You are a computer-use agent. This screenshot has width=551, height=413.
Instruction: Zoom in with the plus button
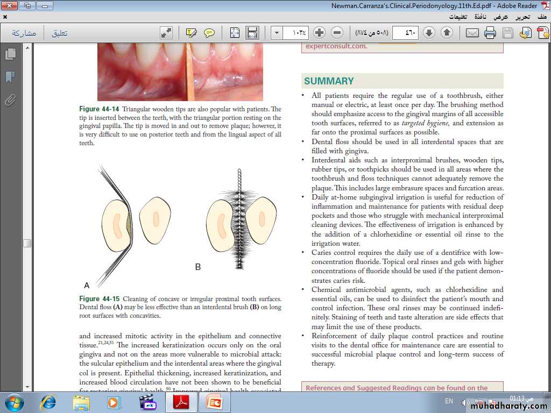pyautogui.click(x=319, y=33)
